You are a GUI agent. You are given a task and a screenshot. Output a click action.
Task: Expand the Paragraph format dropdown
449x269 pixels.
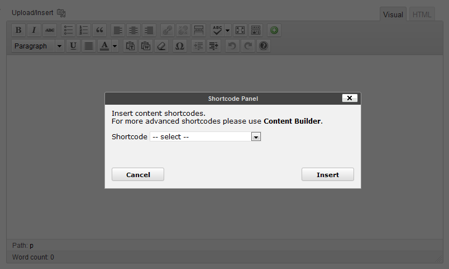59,46
